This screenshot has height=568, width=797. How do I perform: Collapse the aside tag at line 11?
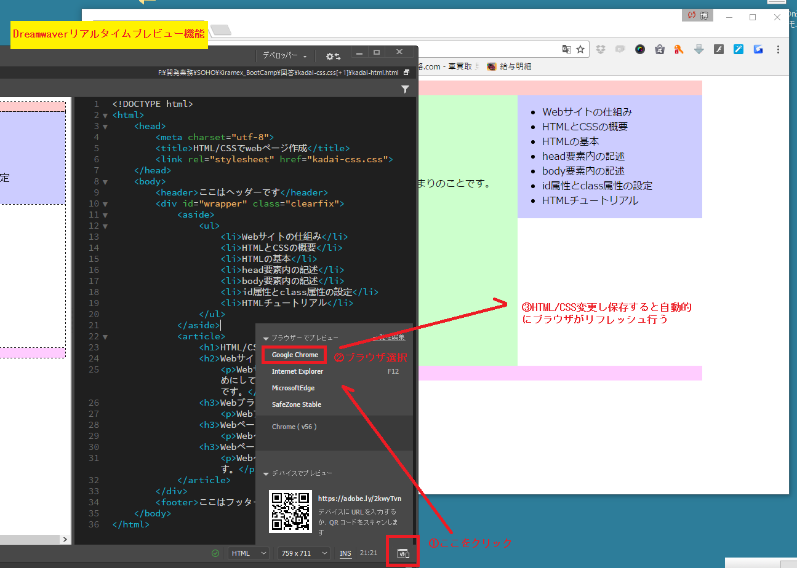105,215
